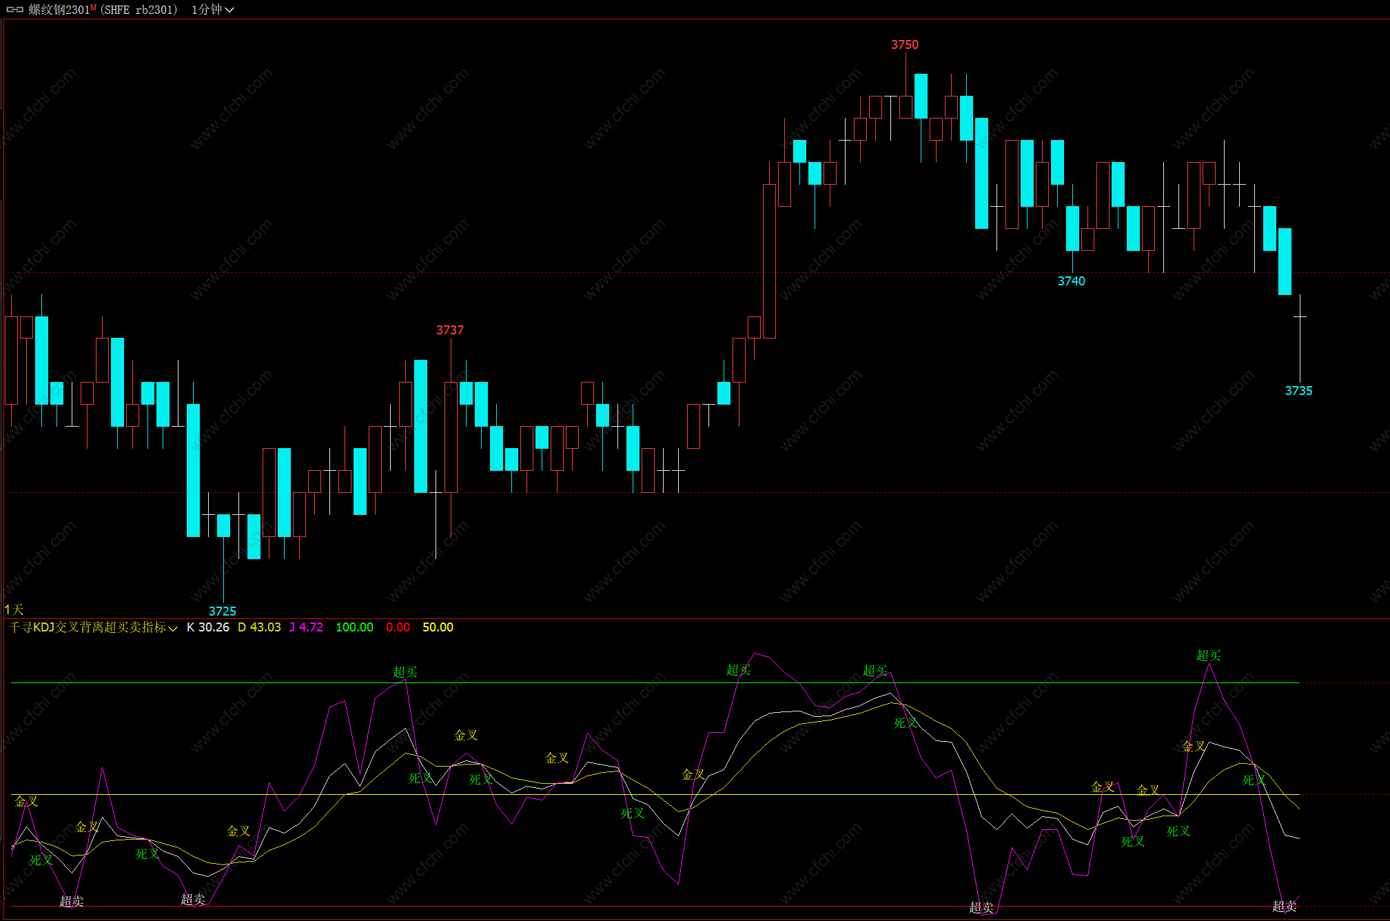
Task: Click the 3750 high price label
Action: pyautogui.click(x=904, y=45)
